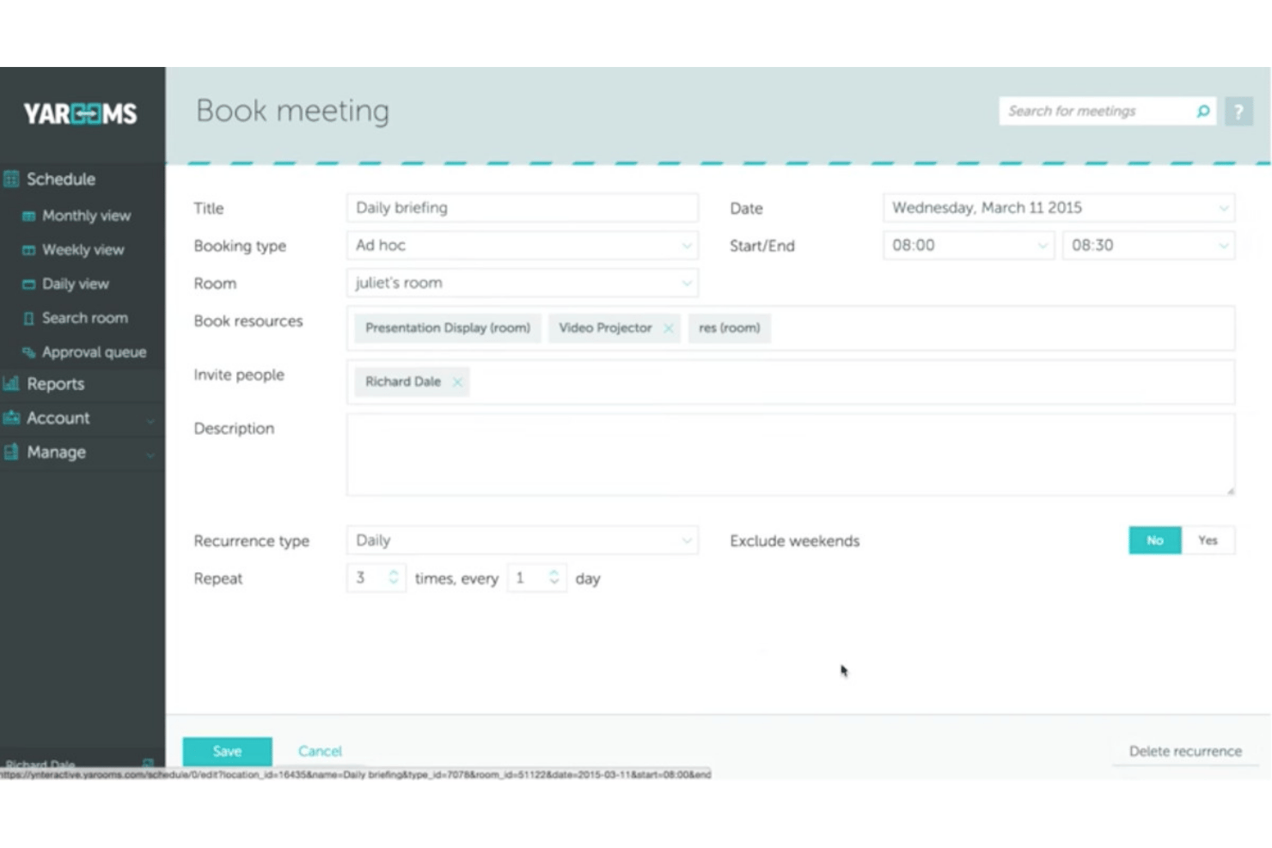
Task: Click the Monthly view icon
Action: [x=28, y=216]
